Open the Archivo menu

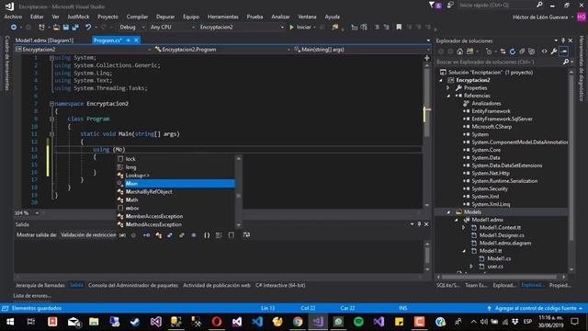[x=13, y=17]
